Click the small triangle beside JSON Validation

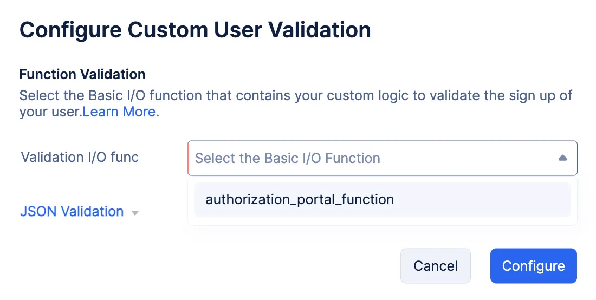coord(135,213)
